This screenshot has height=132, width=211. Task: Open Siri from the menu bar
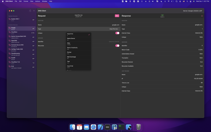pyautogui.click(x=194, y=1)
